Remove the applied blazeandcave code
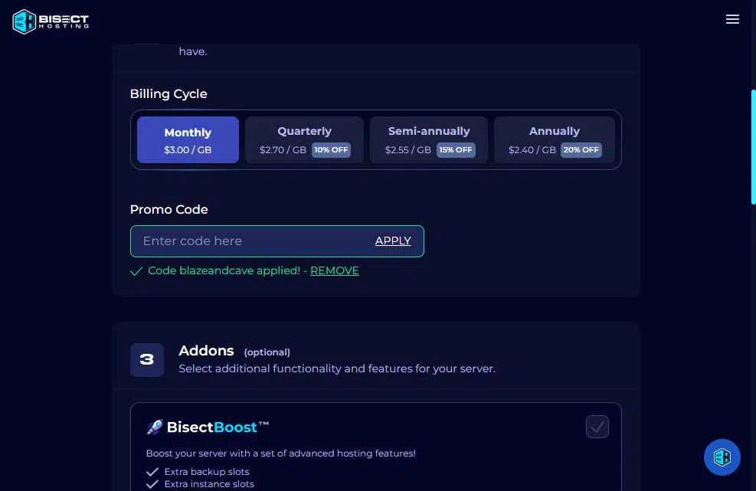The height and width of the screenshot is (491, 756). coord(335,270)
